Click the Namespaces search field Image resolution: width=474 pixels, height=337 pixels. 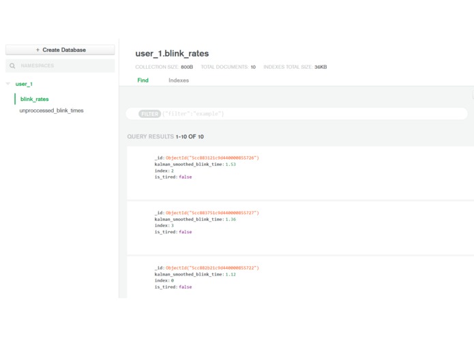tap(60, 65)
